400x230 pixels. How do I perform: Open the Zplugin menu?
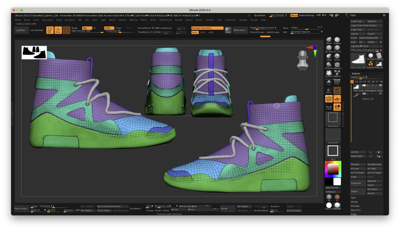click(x=243, y=20)
